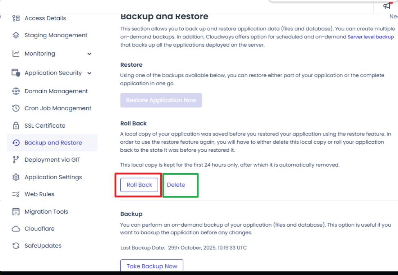Click the Cron Job Management clock icon
398x275 pixels.
[x=16, y=108]
